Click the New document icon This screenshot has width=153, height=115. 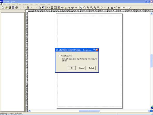(x=3, y=8)
